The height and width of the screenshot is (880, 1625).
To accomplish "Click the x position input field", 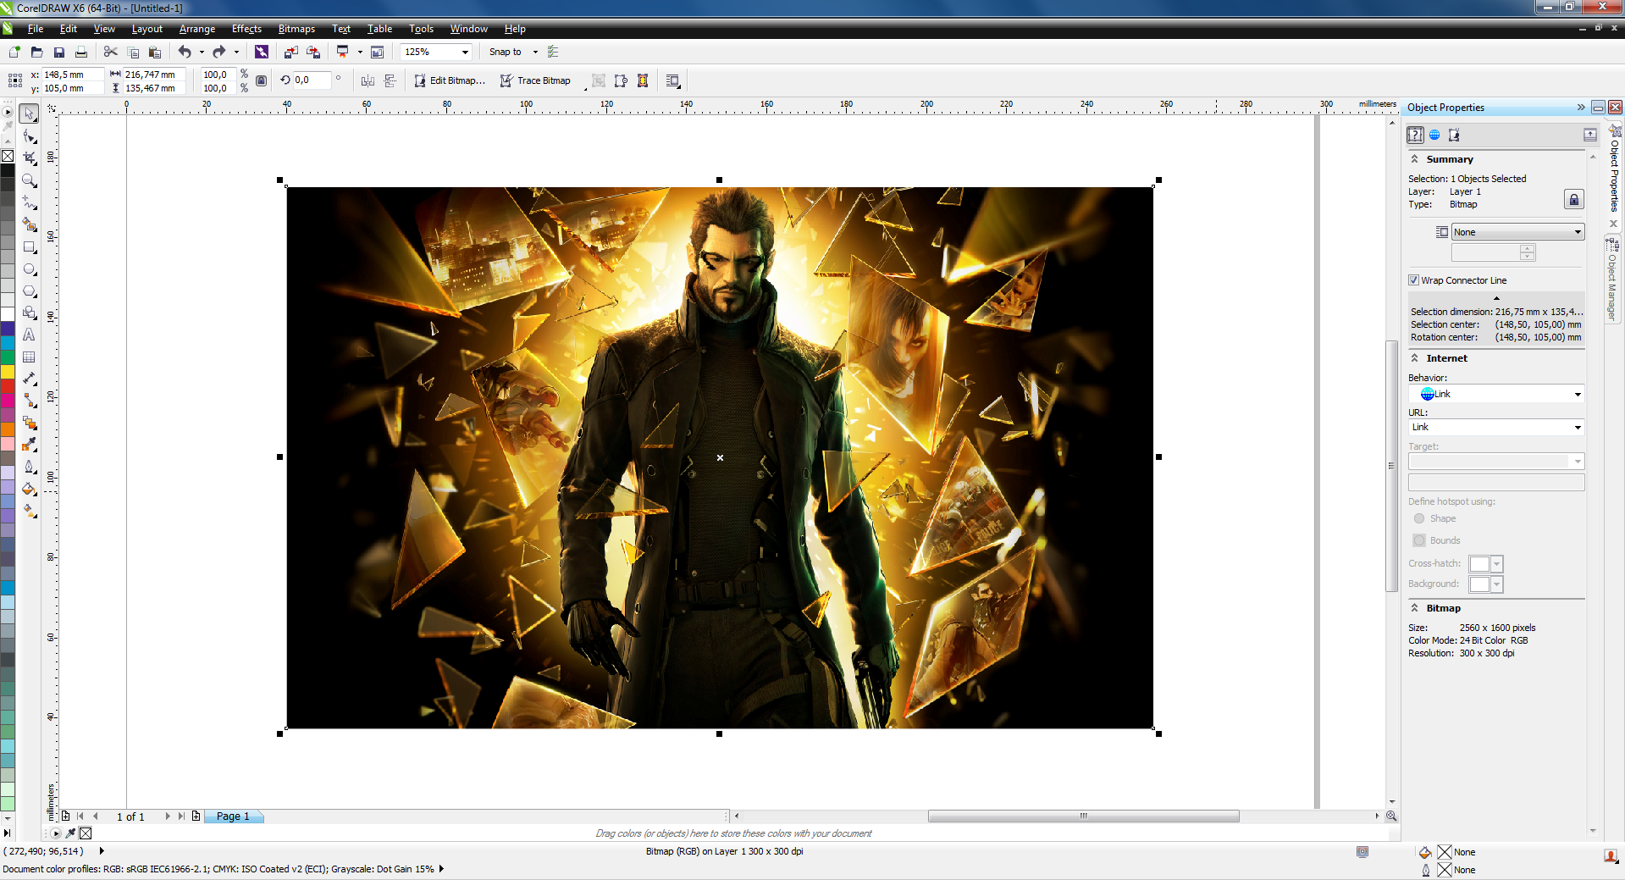I will pos(72,75).
